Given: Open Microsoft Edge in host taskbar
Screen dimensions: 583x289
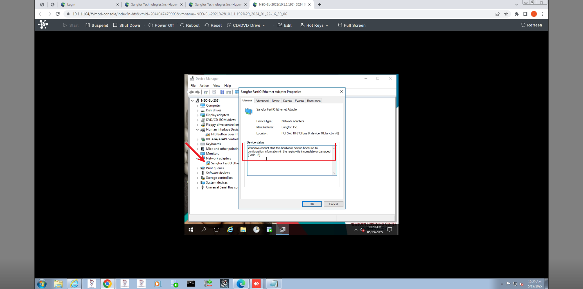Looking at the screenshot, I should pos(241,284).
